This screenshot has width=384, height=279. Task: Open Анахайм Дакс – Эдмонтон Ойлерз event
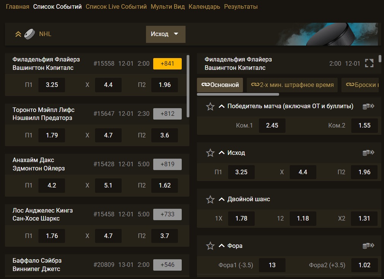[x=39, y=164]
